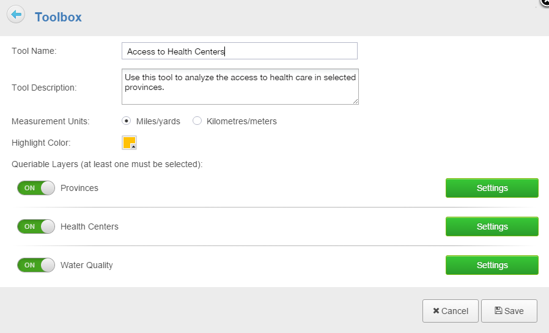This screenshot has width=549, height=333.
Task: Select the Miles/yards radio button
Action: point(127,121)
